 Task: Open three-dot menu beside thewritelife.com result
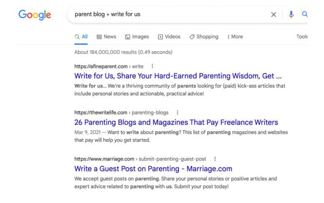pyautogui.click(x=177, y=112)
